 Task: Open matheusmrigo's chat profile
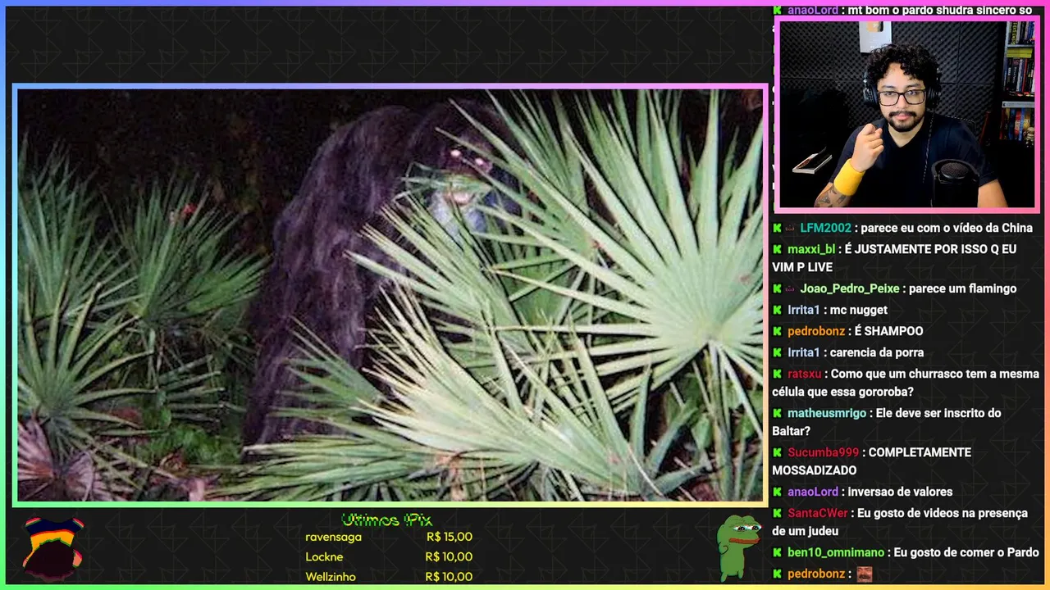click(x=827, y=413)
